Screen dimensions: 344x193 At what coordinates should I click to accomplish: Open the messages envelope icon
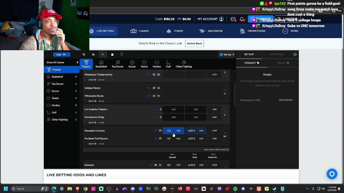click(233, 19)
